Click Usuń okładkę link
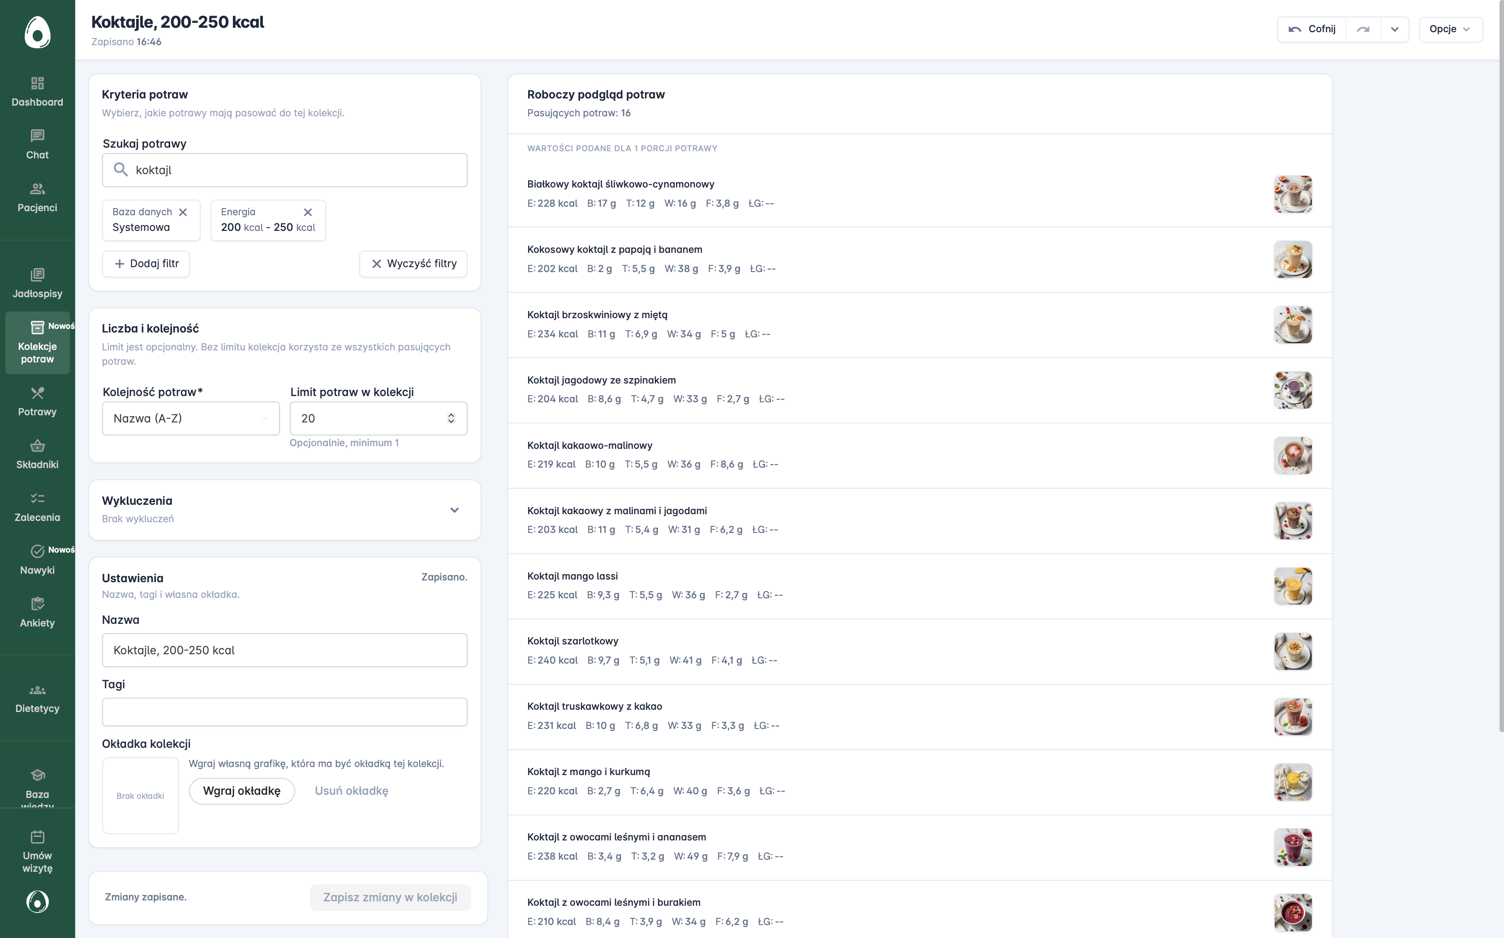This screenshot has width=1504, height=938. tap(351, 791)
